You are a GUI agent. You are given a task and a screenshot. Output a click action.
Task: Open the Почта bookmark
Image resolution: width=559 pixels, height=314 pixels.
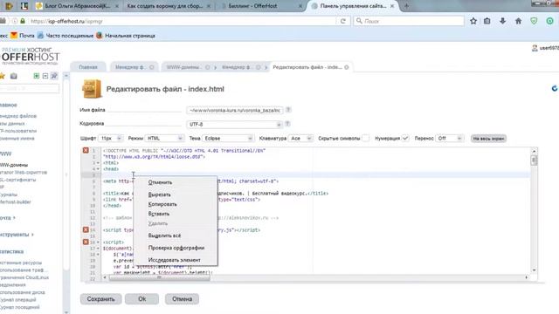(23, 36)
